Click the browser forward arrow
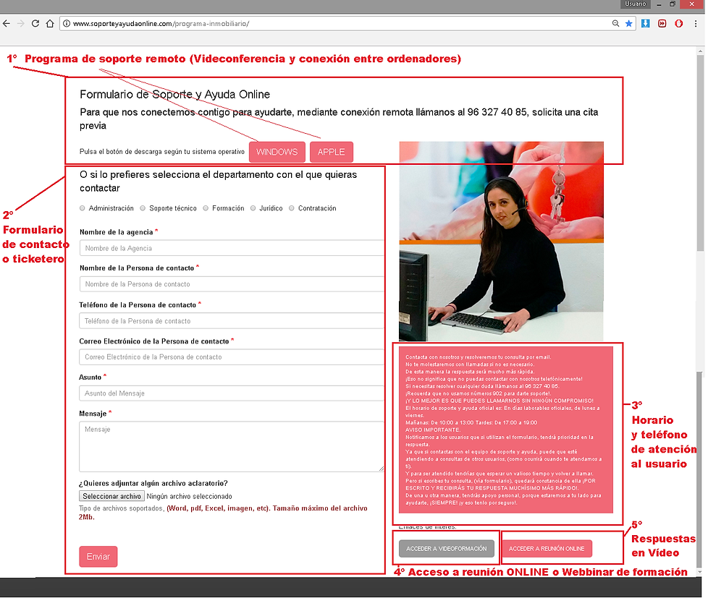 21,23
